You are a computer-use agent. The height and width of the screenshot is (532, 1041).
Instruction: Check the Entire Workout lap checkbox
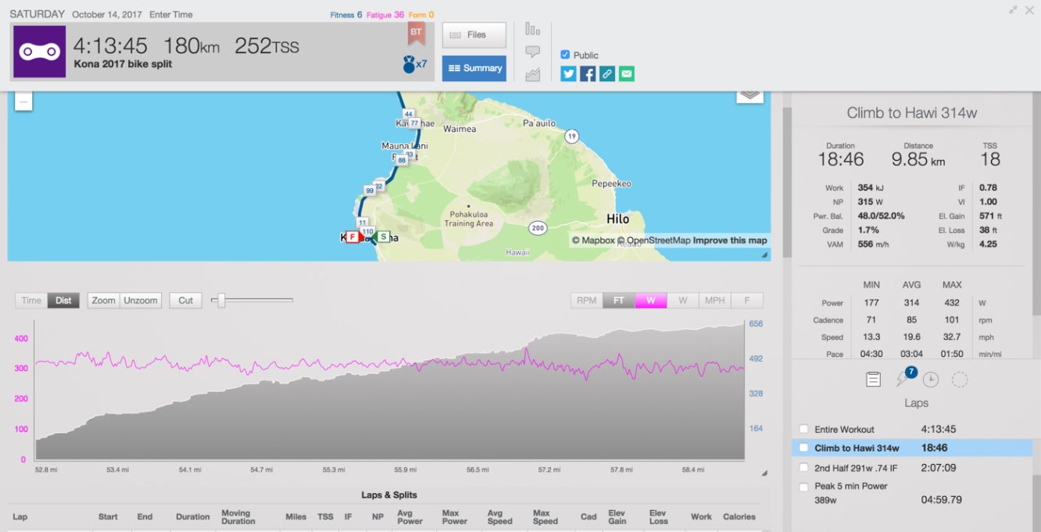pos(803,429)
